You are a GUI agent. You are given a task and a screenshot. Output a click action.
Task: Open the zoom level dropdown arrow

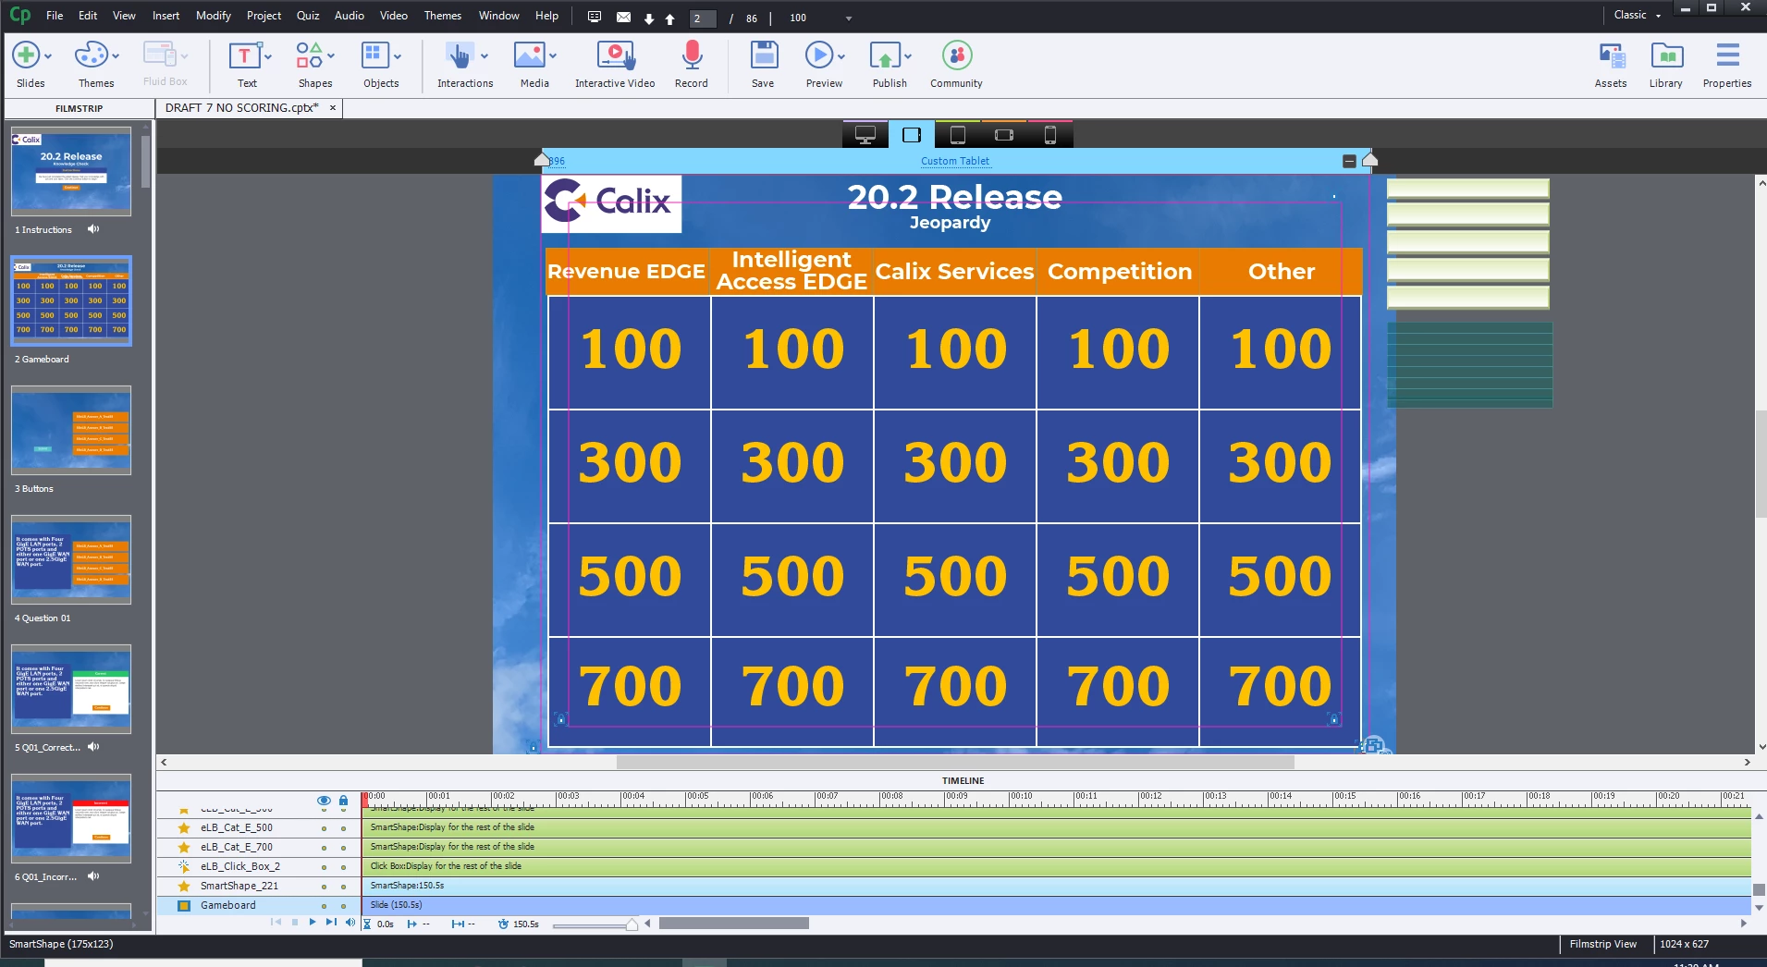849,18
